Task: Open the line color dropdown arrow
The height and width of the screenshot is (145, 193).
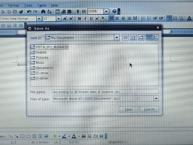Action: pyautogui.click(x=69, y=136)
